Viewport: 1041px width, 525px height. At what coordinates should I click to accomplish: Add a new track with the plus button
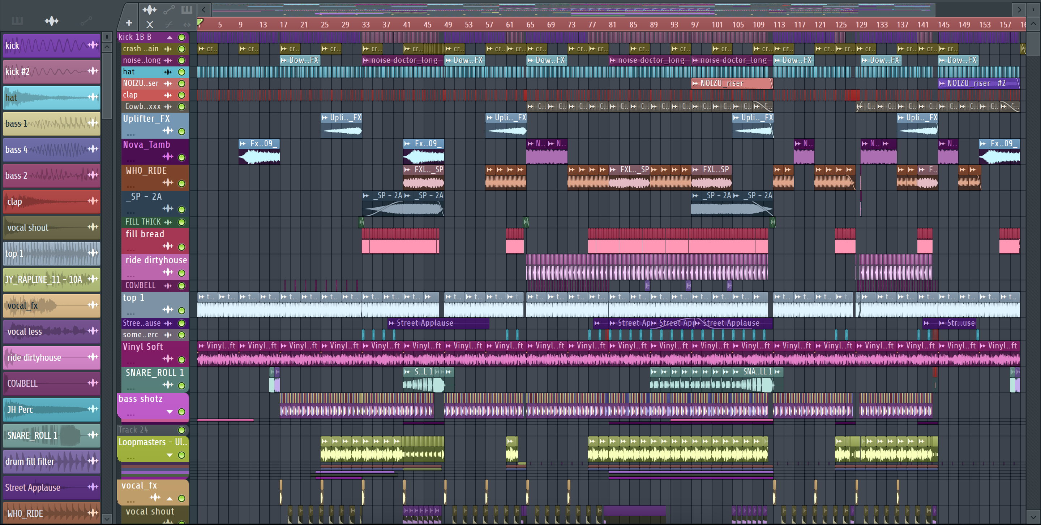coord(129,23)
